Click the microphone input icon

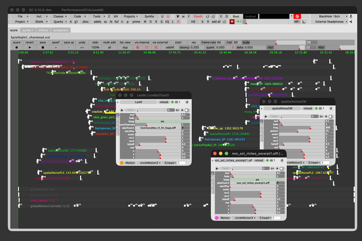[351, 16]
